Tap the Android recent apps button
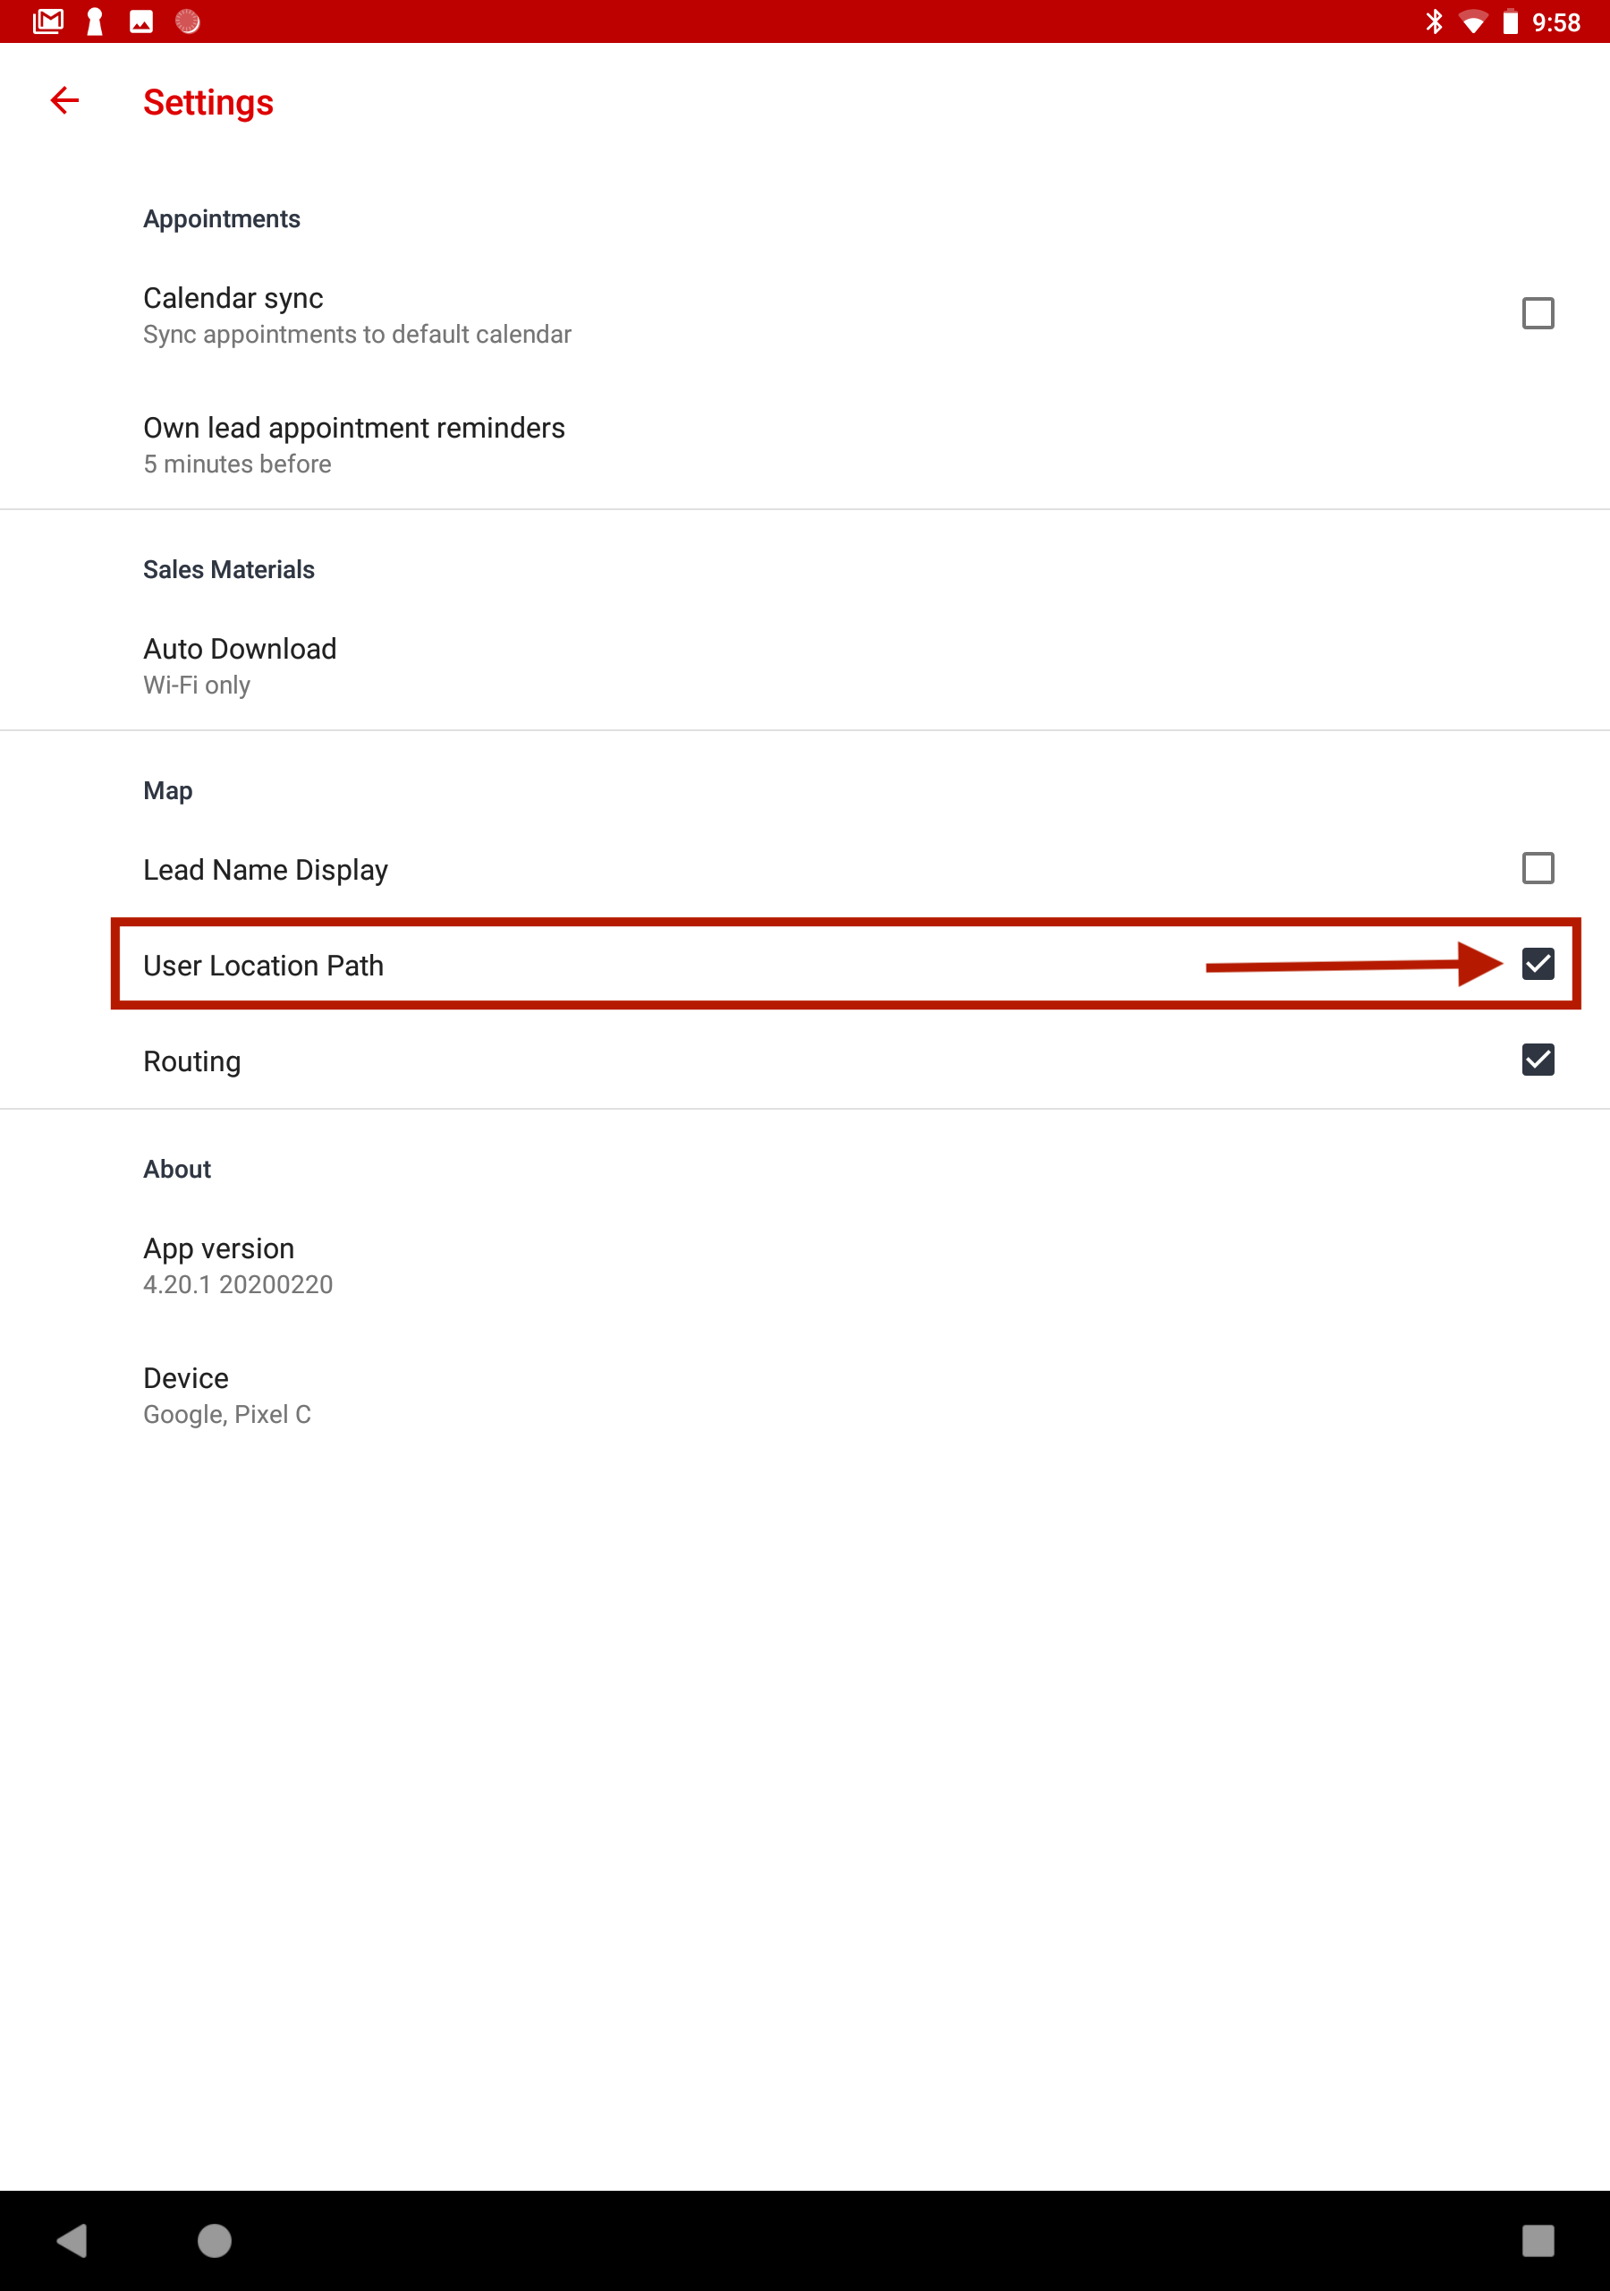This screenshot has width=1610, height=2291. (1538, 2240)
